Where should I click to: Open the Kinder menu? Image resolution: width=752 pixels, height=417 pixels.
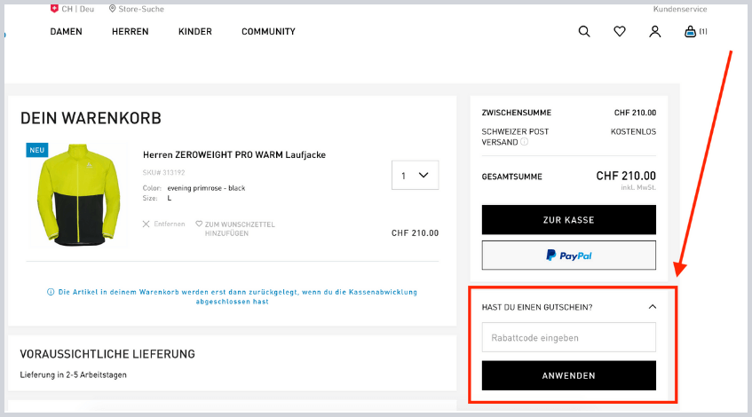(x=195, y=32)
